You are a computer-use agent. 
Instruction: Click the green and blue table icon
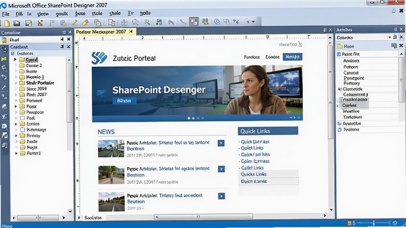coord(159,22)
